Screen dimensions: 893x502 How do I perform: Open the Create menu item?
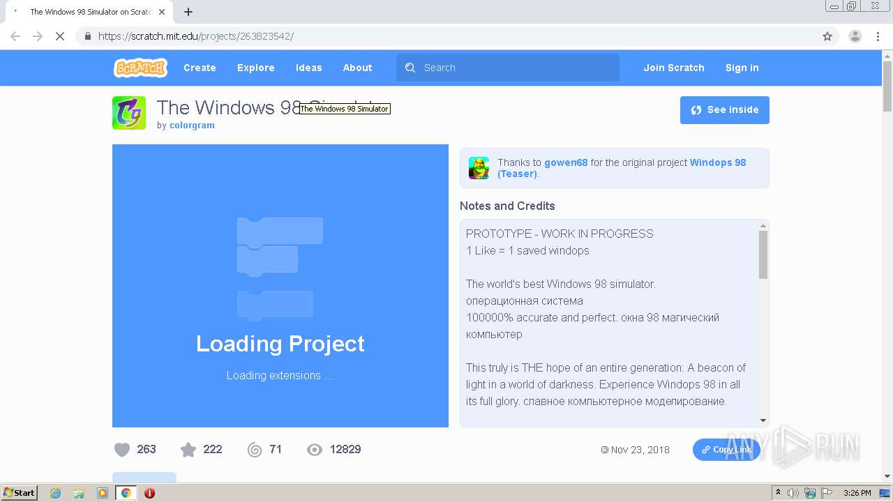(200, 68)
